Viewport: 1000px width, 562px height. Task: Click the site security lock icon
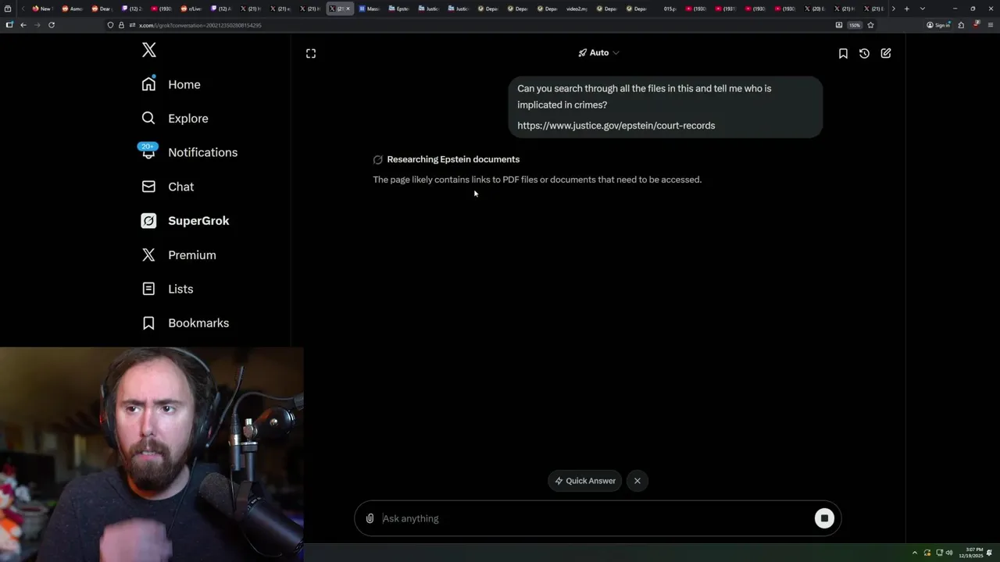(120, 25)
